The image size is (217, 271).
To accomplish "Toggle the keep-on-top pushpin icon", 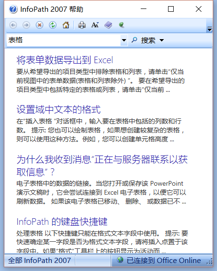I will pos(121,25).
